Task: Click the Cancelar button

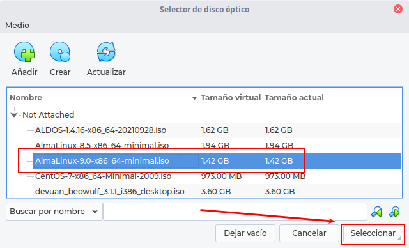Action: 309,233
